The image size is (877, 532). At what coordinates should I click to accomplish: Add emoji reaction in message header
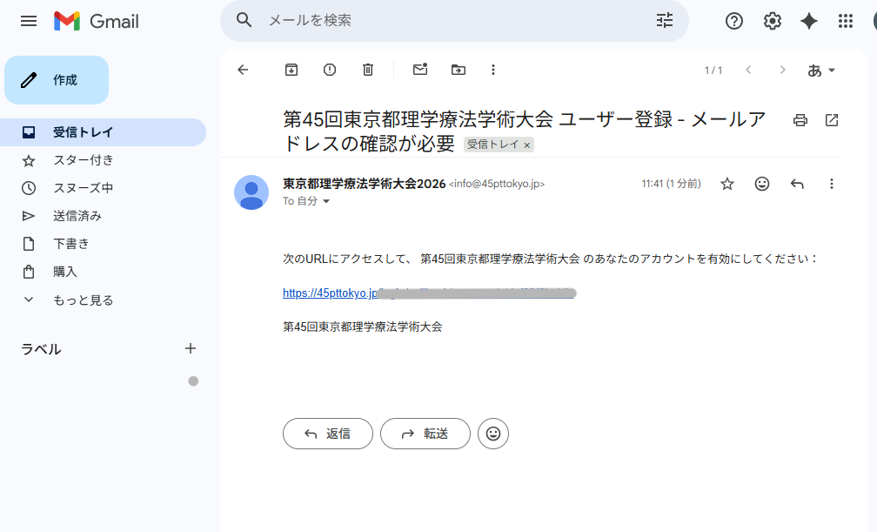pos(762,184)
